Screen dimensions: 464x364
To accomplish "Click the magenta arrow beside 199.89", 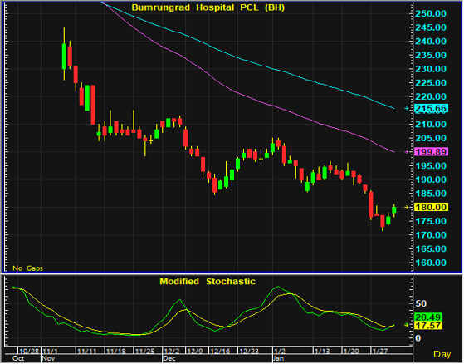I will point(407,152).
